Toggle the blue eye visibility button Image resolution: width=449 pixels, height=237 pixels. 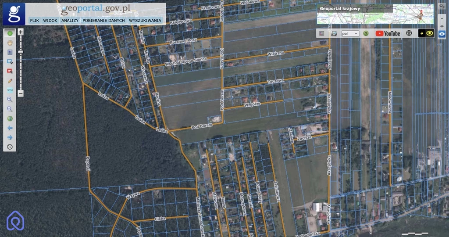click(442, 33)
